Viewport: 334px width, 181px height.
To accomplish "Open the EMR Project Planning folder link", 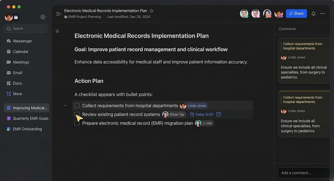I will (84, 17).
